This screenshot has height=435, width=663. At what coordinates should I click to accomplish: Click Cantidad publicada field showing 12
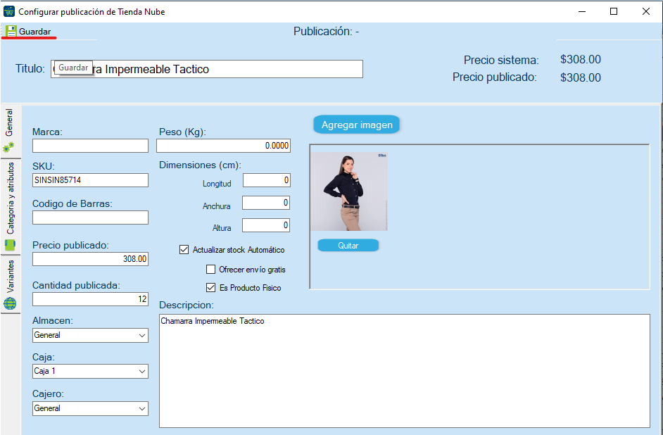click(90, 299)
